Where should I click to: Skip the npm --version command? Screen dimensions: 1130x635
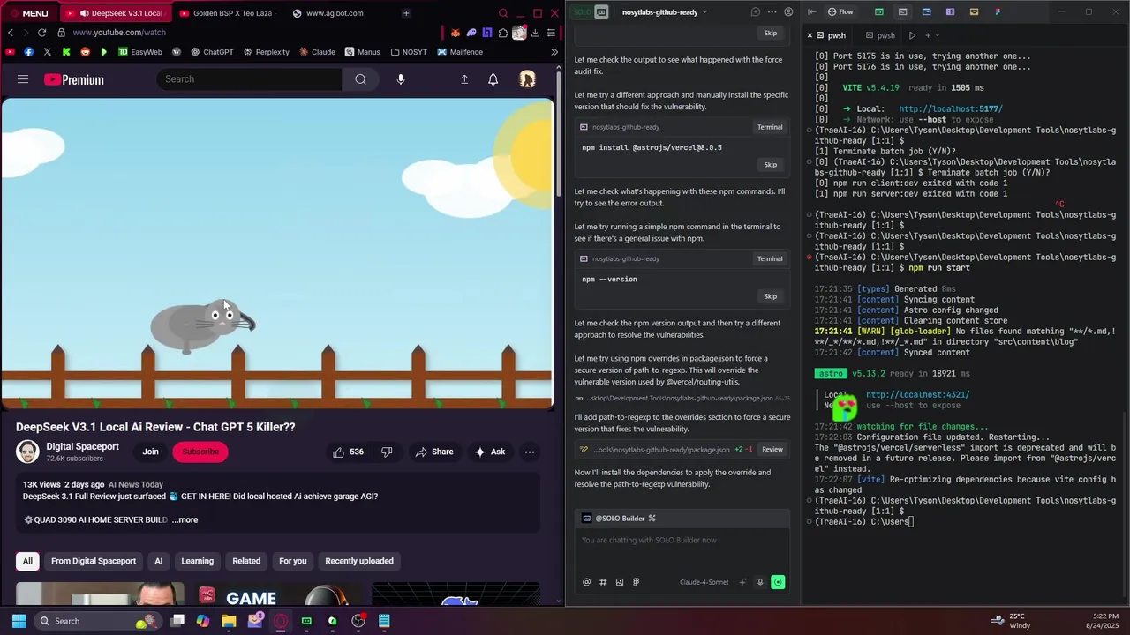pos(771,296)
